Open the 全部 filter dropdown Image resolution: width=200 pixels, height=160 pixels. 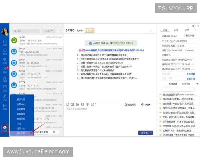[49, 31]
